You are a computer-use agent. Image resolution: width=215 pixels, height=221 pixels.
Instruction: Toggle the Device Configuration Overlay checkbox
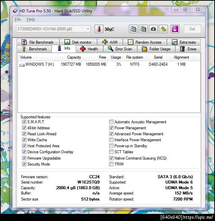[24, 152]
